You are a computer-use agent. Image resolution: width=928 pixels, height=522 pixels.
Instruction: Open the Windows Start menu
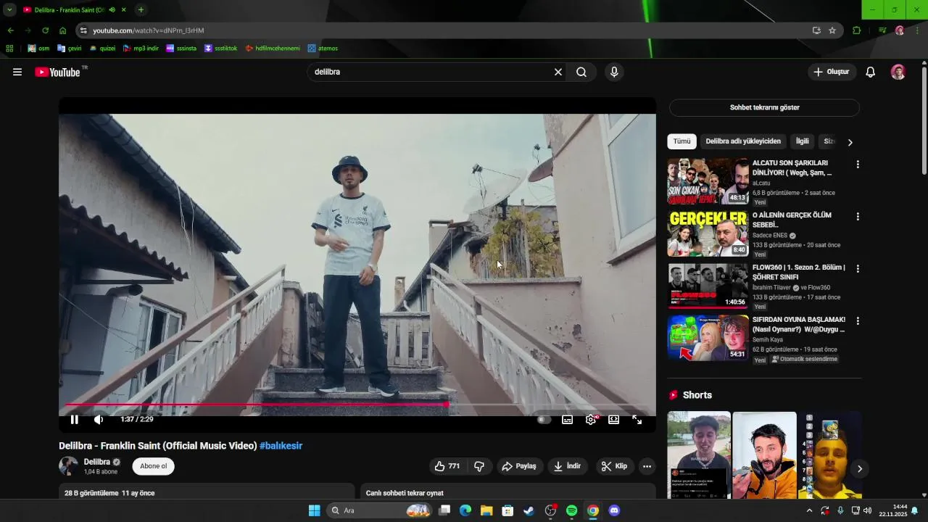click(314, 510)
